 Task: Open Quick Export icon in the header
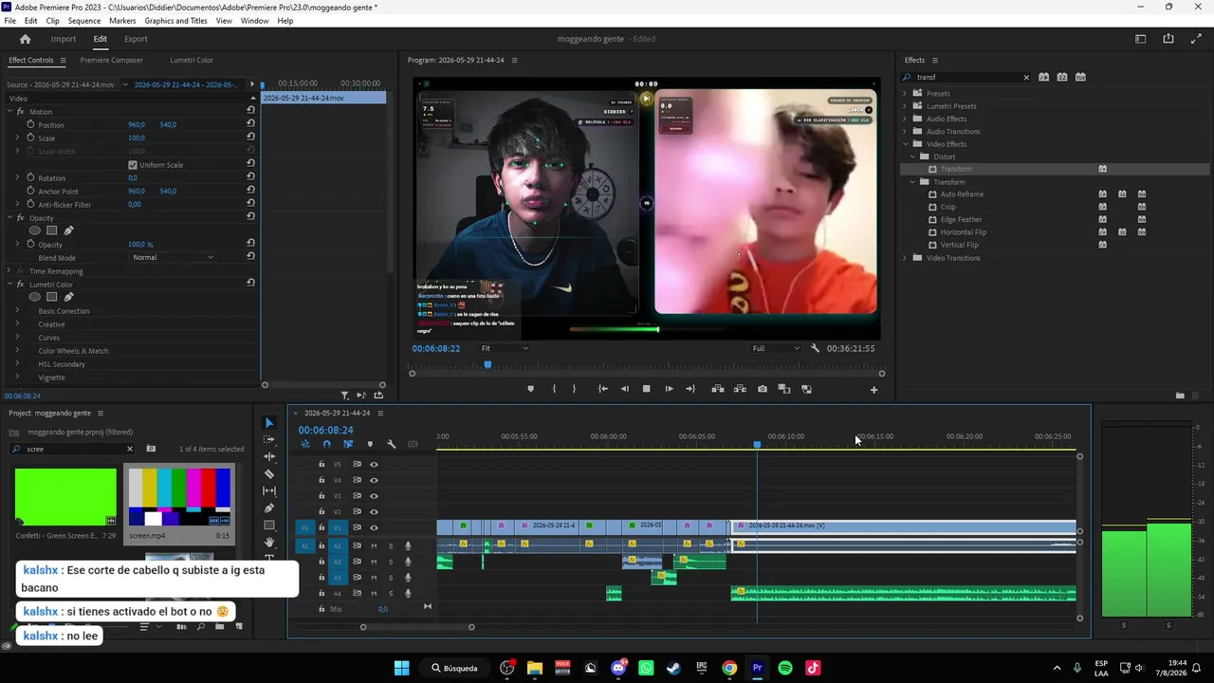coord(1168,39)
